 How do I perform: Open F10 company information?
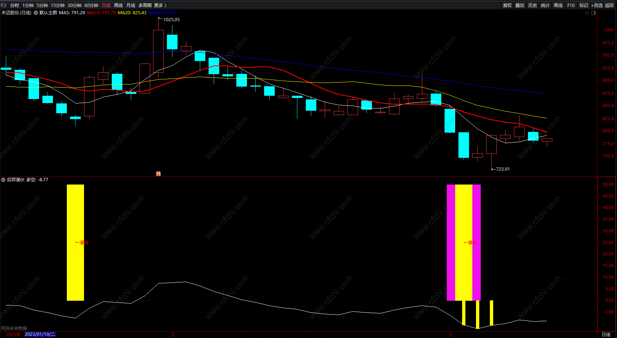click(x=571, y=5)
